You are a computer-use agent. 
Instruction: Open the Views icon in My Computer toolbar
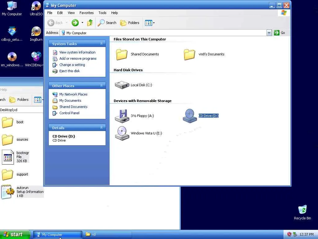pos(148,23)
